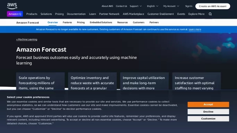Select the Resources tab
Viewport: 237px width, 133px height.
click(122, 22)
